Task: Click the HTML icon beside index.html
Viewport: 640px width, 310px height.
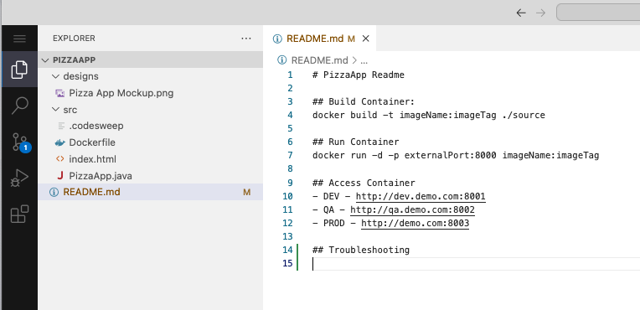Action: [60, 159]
